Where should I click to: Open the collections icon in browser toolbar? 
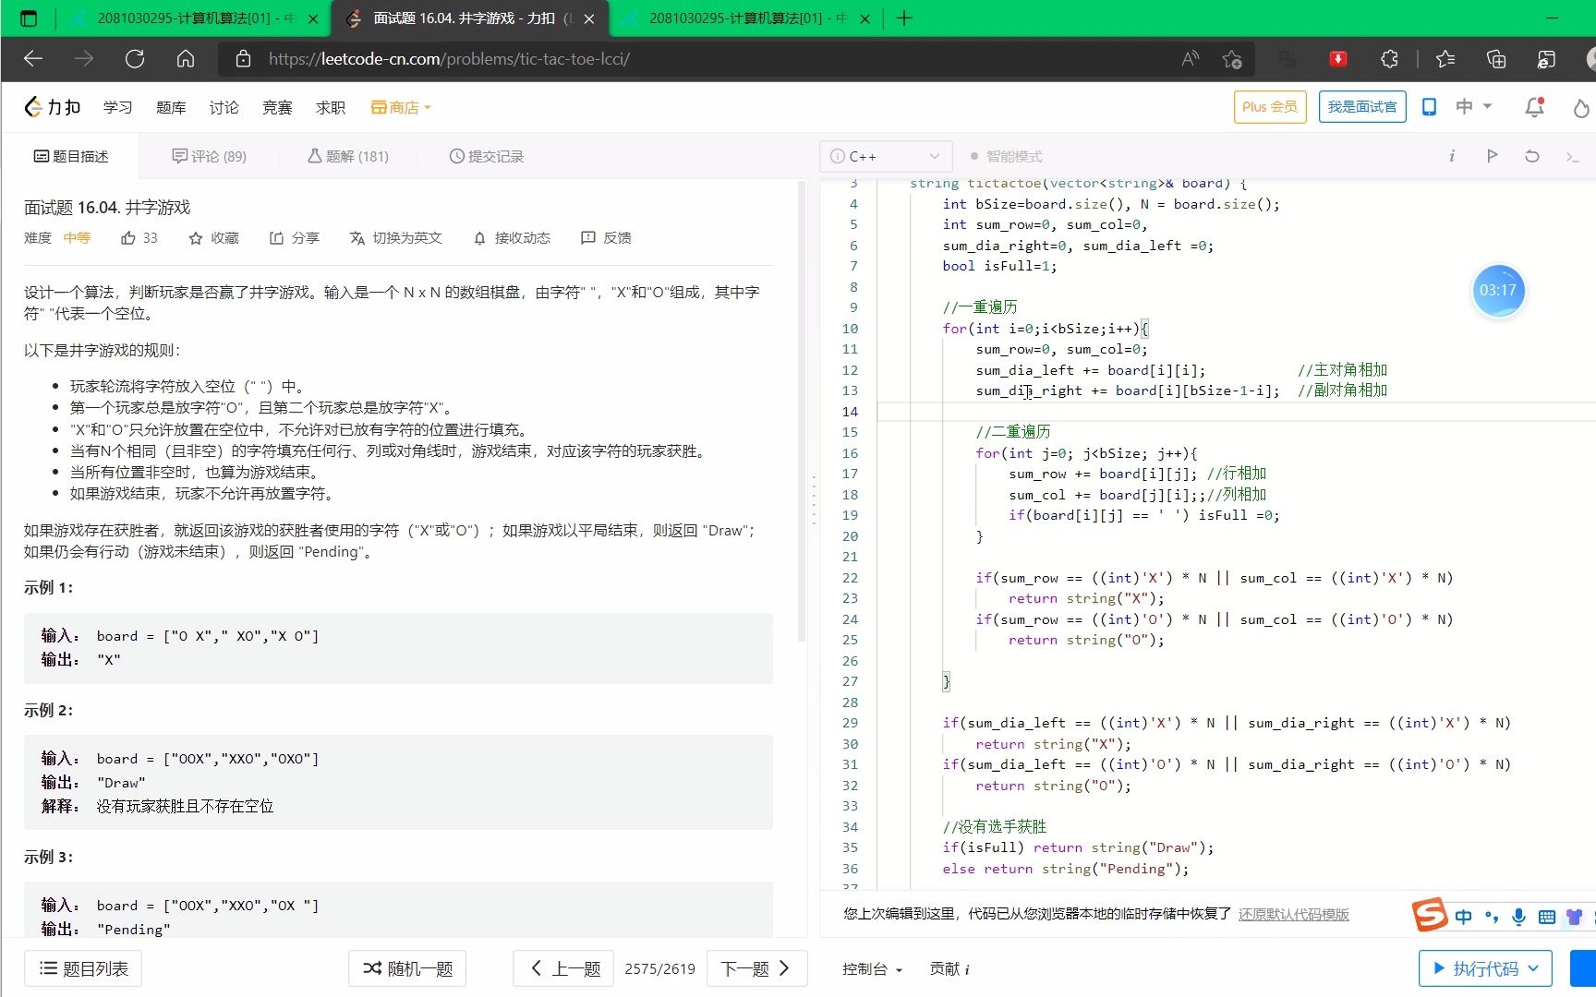coord(1496,59)
